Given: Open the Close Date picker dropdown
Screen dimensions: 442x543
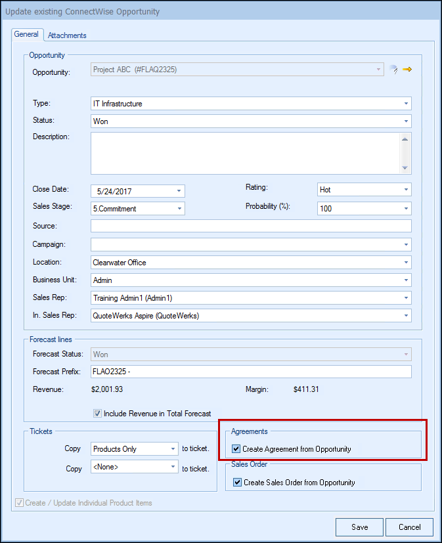Looking at the screenshot, I should point(179,191).
